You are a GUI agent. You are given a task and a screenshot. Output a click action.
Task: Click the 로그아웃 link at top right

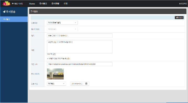pos(183,4)
